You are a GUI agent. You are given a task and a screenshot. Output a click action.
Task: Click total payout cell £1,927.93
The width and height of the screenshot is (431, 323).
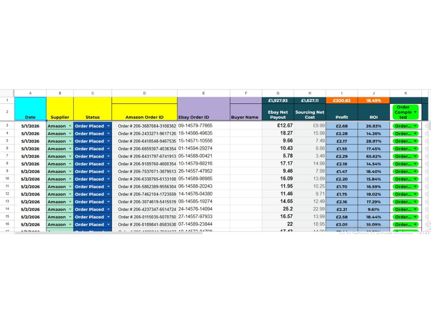point(278,100)
